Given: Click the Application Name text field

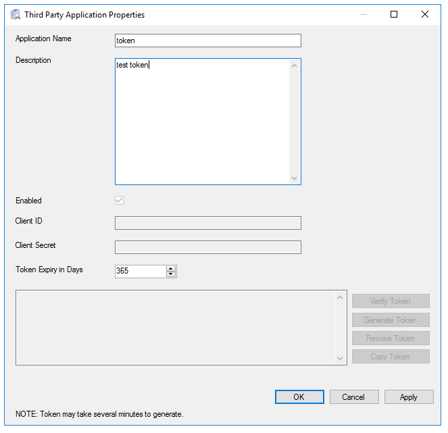Looking at the screenshot, I should click(207, 41).
